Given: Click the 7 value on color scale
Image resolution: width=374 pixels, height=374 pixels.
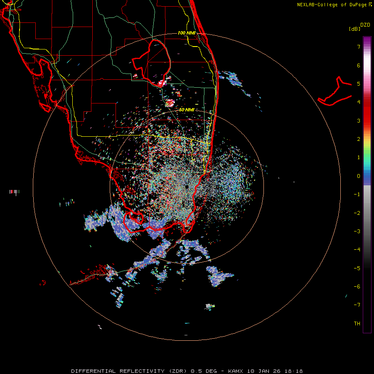Looking at the screenshot, I should click(359, 47).
